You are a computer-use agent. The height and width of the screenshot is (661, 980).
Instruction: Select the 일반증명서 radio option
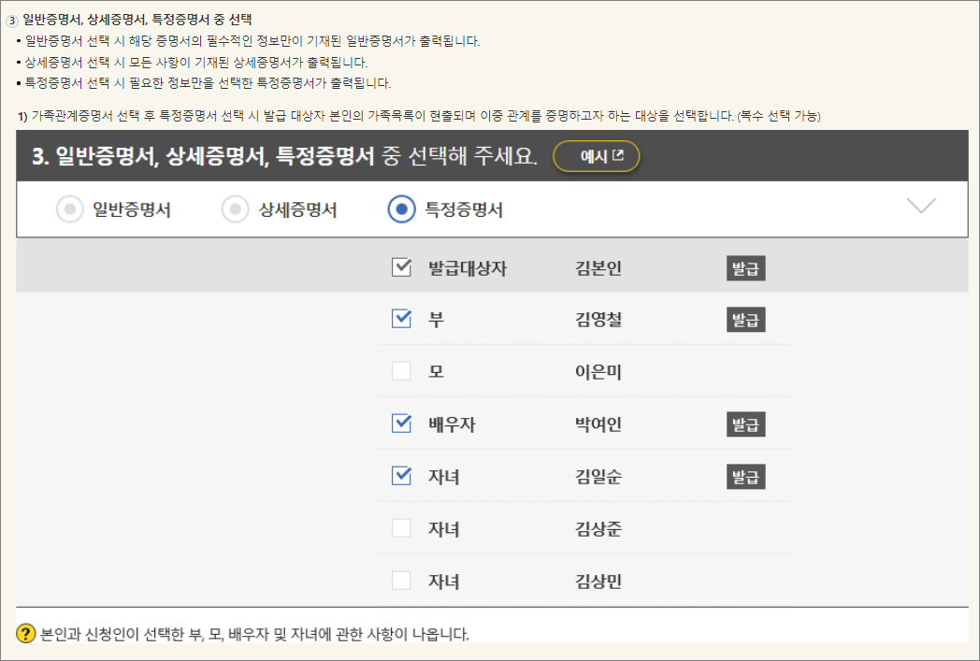point(71,209)
